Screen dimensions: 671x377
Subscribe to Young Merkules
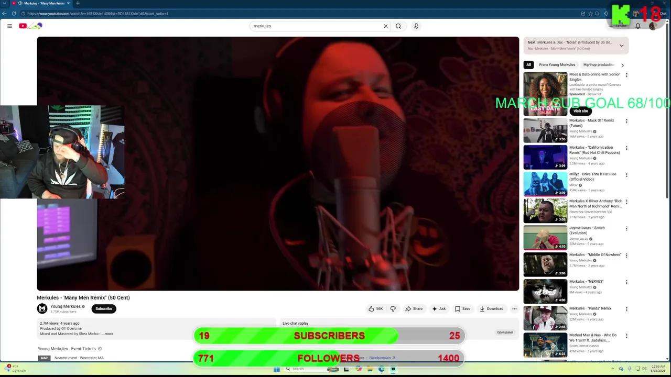point(104,308)
